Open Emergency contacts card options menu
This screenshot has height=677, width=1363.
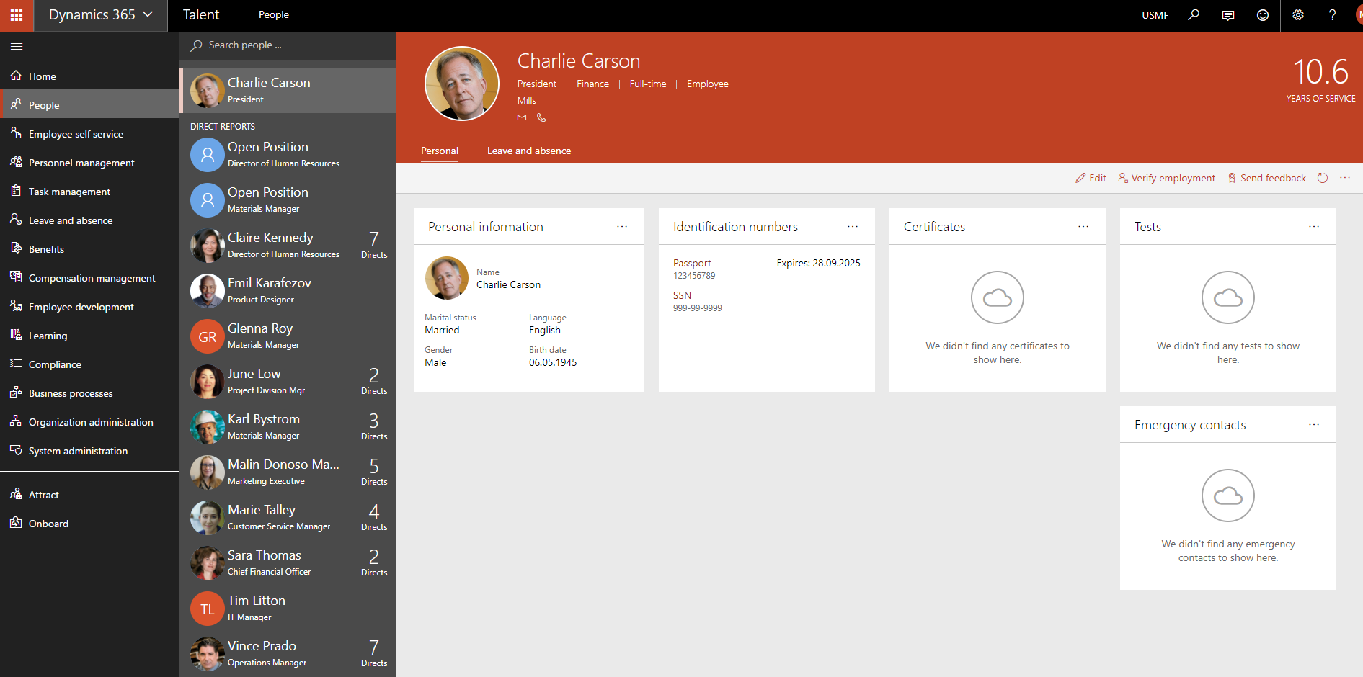click(1314, 425)
